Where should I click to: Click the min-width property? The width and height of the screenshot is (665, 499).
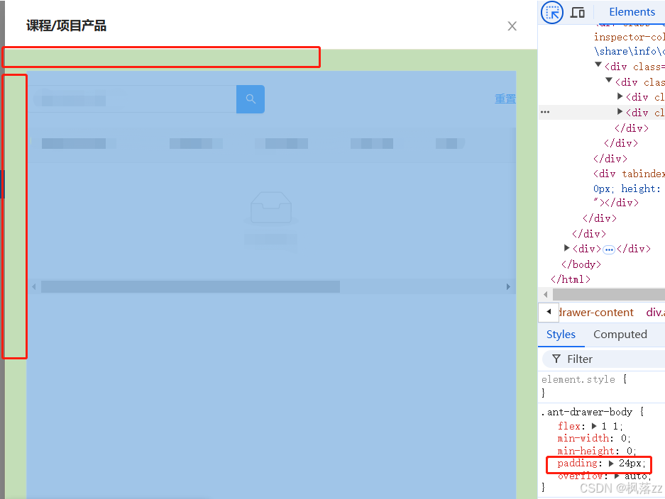[x=583, y=438]
